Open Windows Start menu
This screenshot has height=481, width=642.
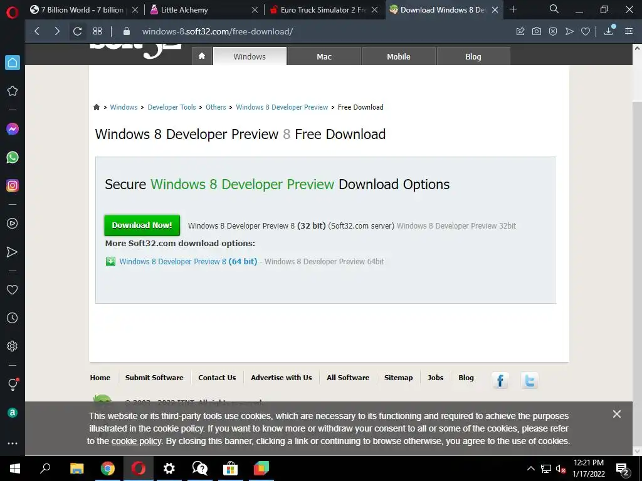[15, 468]
